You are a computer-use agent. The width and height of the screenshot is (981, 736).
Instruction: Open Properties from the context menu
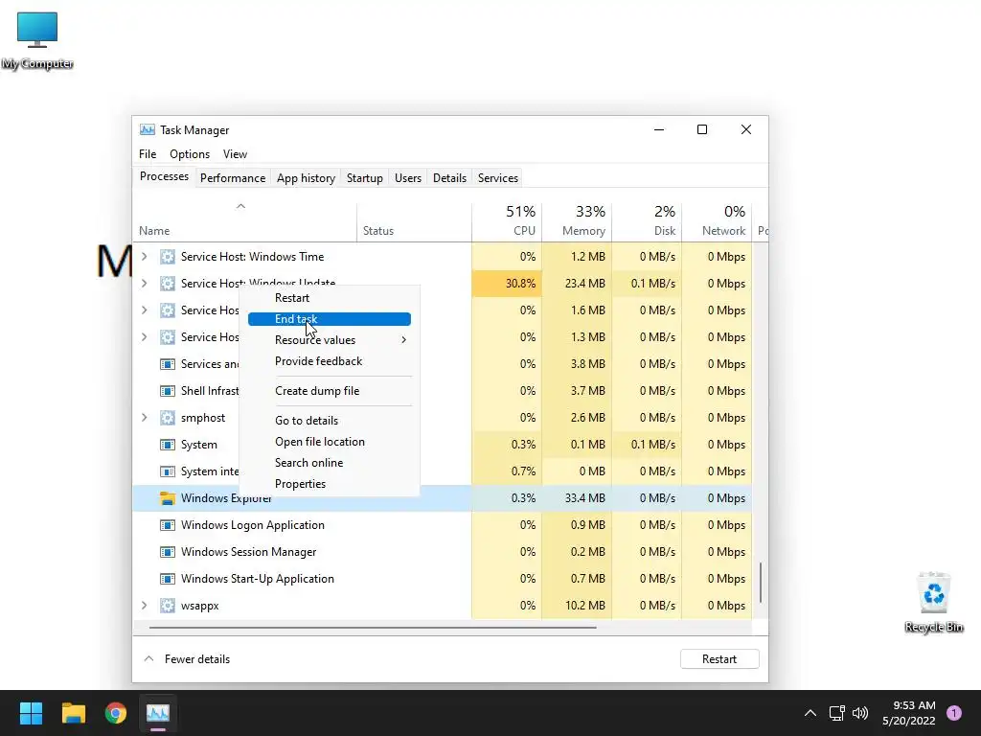(330, 484)
